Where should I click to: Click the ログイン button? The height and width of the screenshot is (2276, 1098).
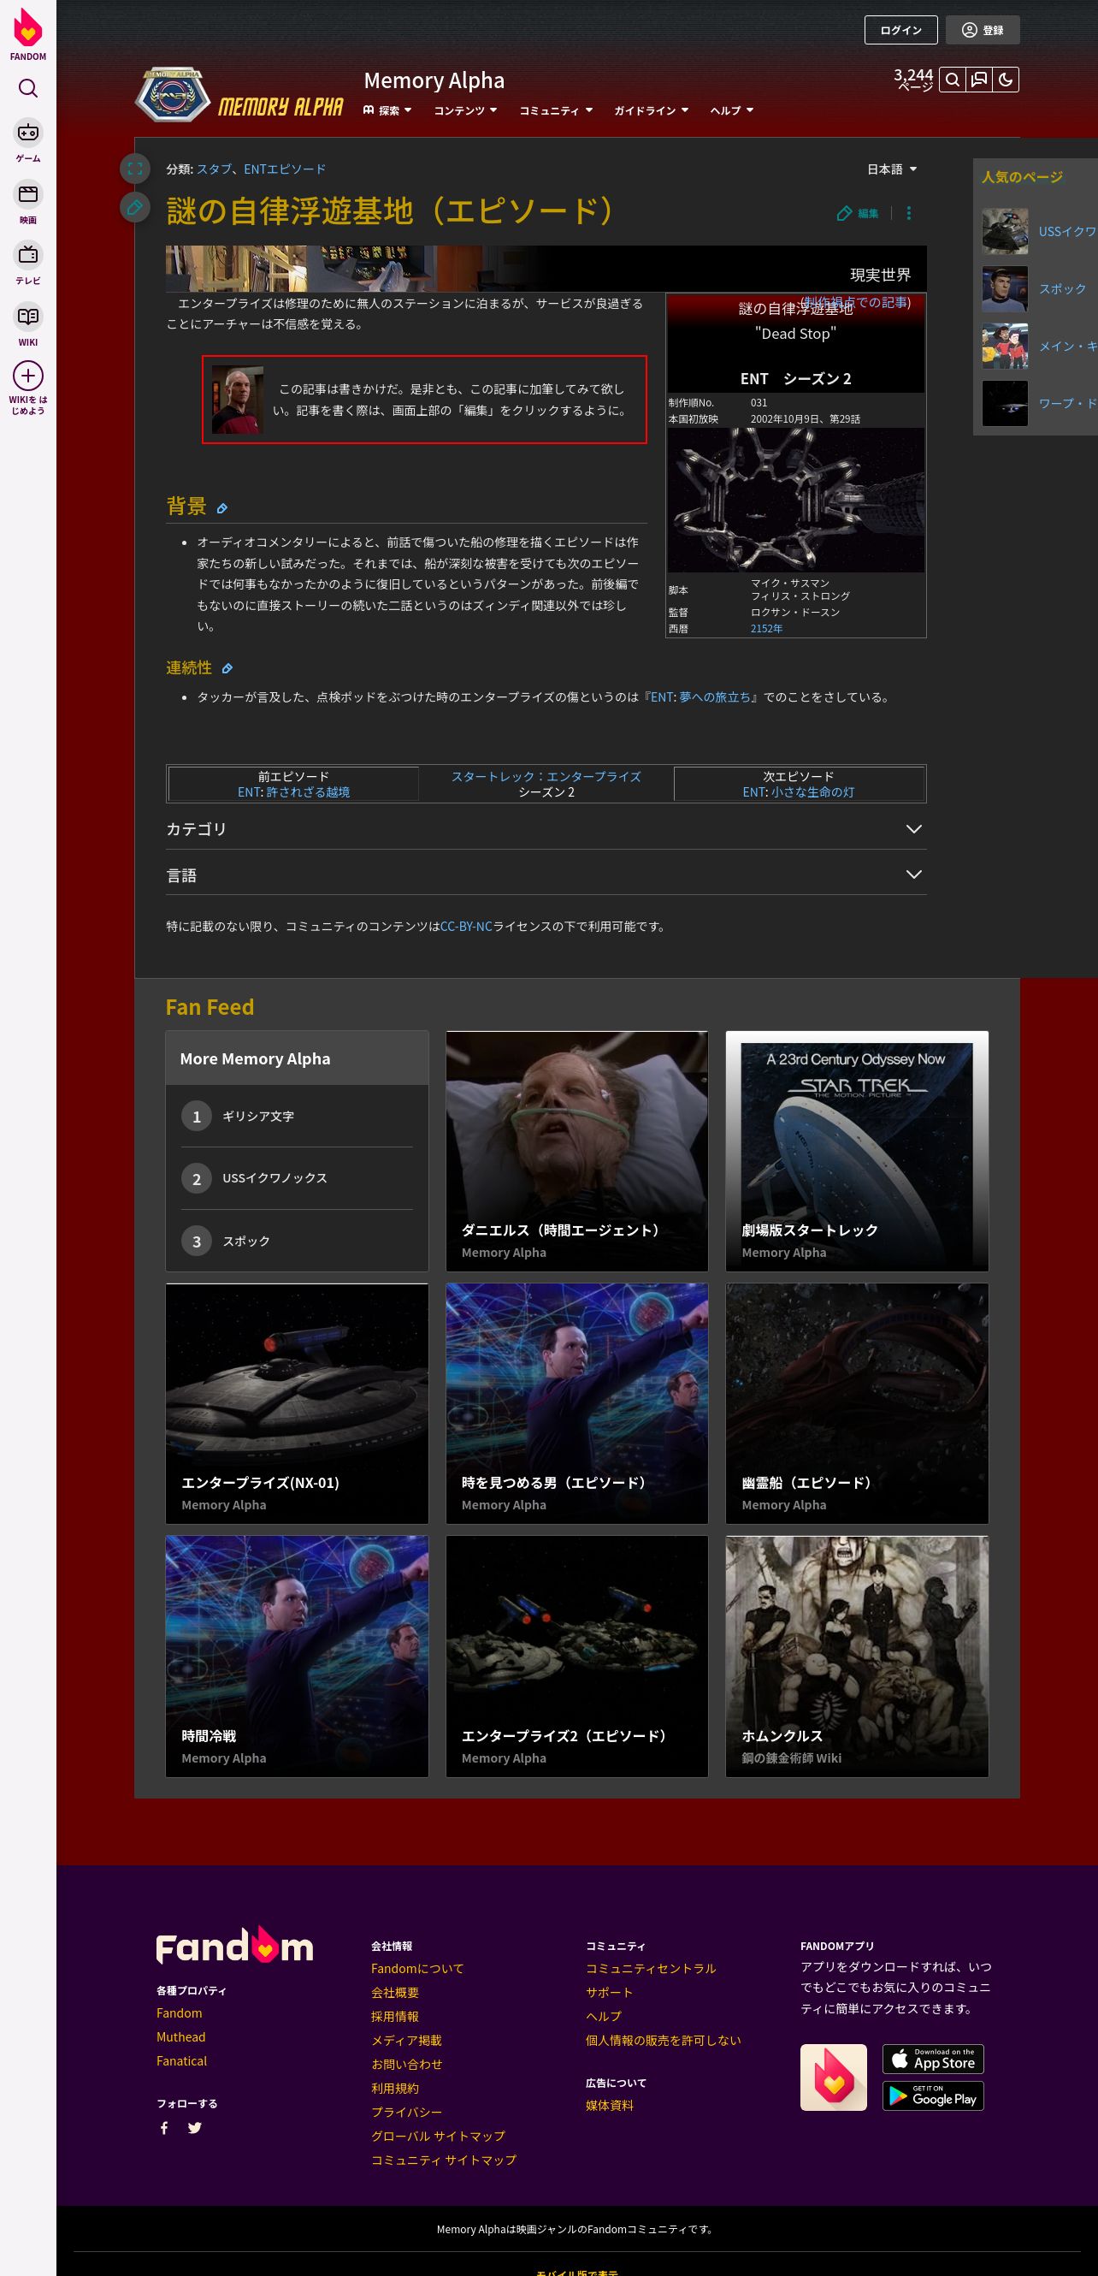pos(901,30)
